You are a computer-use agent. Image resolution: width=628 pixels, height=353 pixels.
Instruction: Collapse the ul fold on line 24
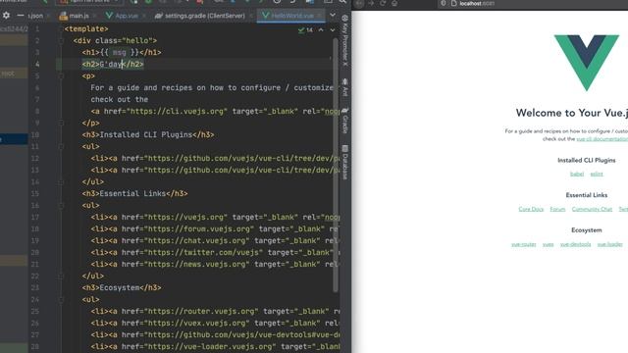click(61, 299)
